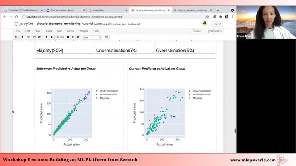The height and width of the screenshot is (166, 296).
Task: Go back in browser history
Action: pyautogui.click(x=5, y=17)
